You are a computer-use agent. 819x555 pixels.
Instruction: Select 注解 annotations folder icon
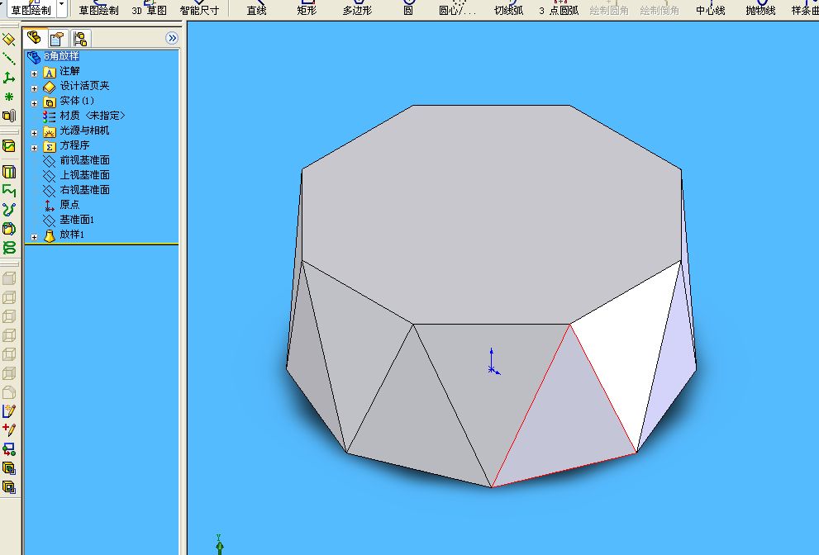[49, 72]
